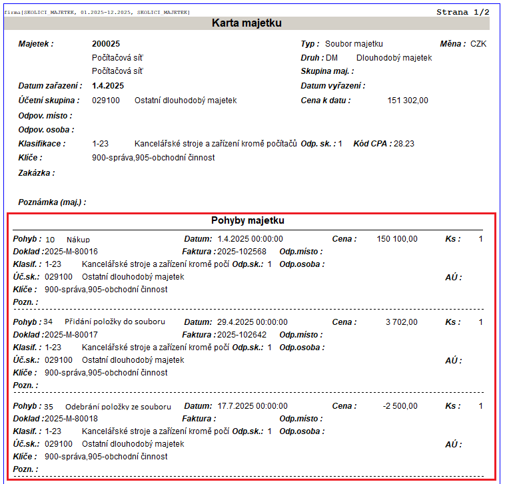The width and height of the screenshot is (505, 484).
Task: Select the 'Odpov. místo :' label
Action: (45, 116)
